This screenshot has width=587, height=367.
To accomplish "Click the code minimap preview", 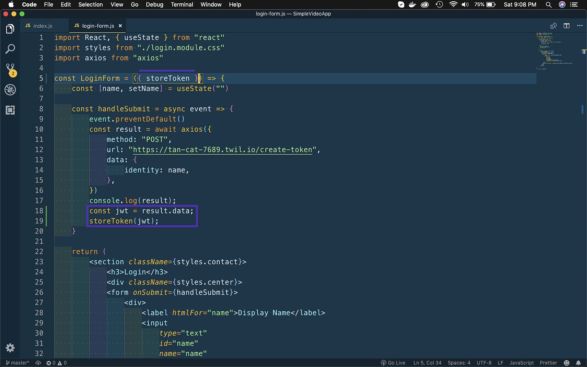I will pos(555,50).
